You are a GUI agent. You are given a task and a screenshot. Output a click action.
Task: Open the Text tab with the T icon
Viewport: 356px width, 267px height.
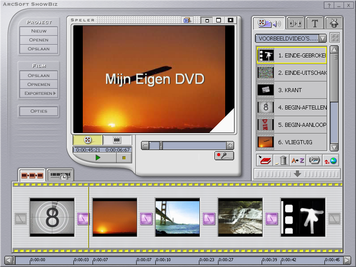click(315, 24)
